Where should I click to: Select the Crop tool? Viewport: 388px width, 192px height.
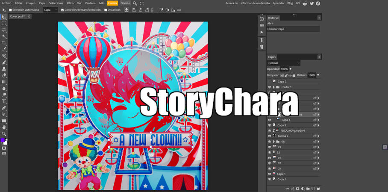pos(4,43)
